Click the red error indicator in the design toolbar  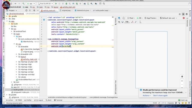184,18
